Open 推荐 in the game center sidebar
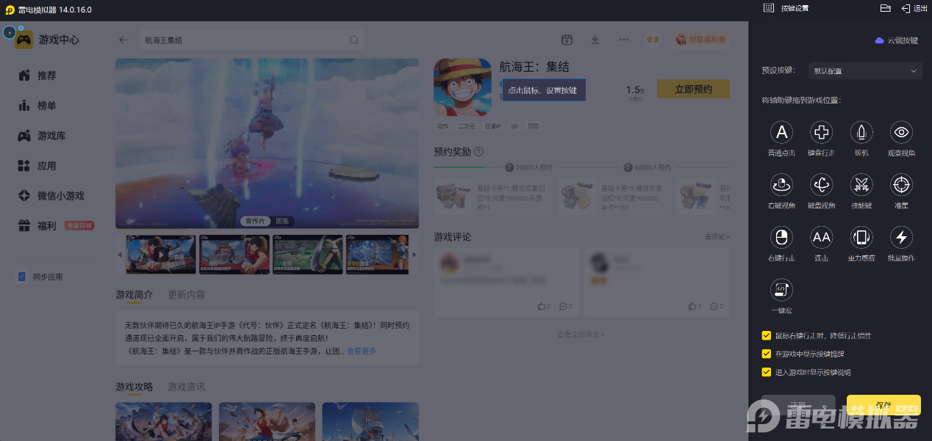Viewport: 932px width, 441px height. click(47, 76)
